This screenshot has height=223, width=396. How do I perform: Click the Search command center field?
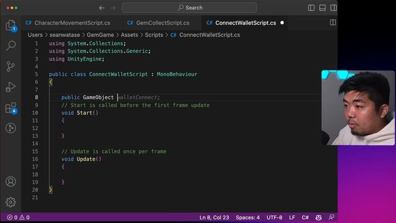tap(189, 8)
